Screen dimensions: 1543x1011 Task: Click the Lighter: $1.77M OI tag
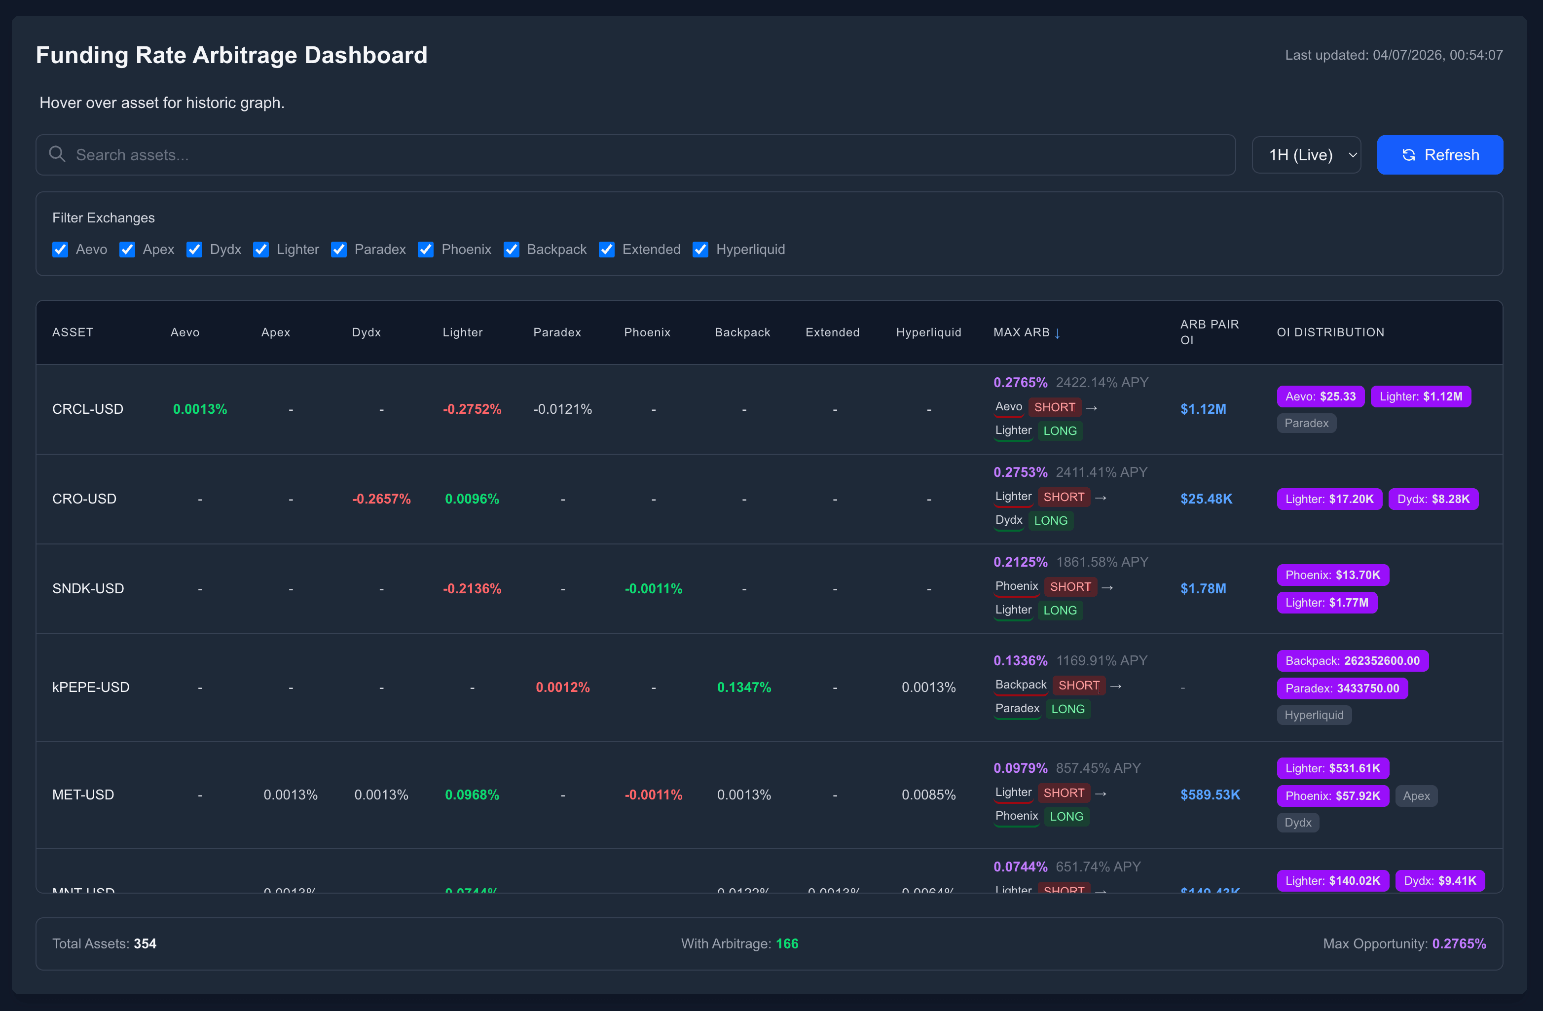pyautogui.click(x=1327, y=603)
